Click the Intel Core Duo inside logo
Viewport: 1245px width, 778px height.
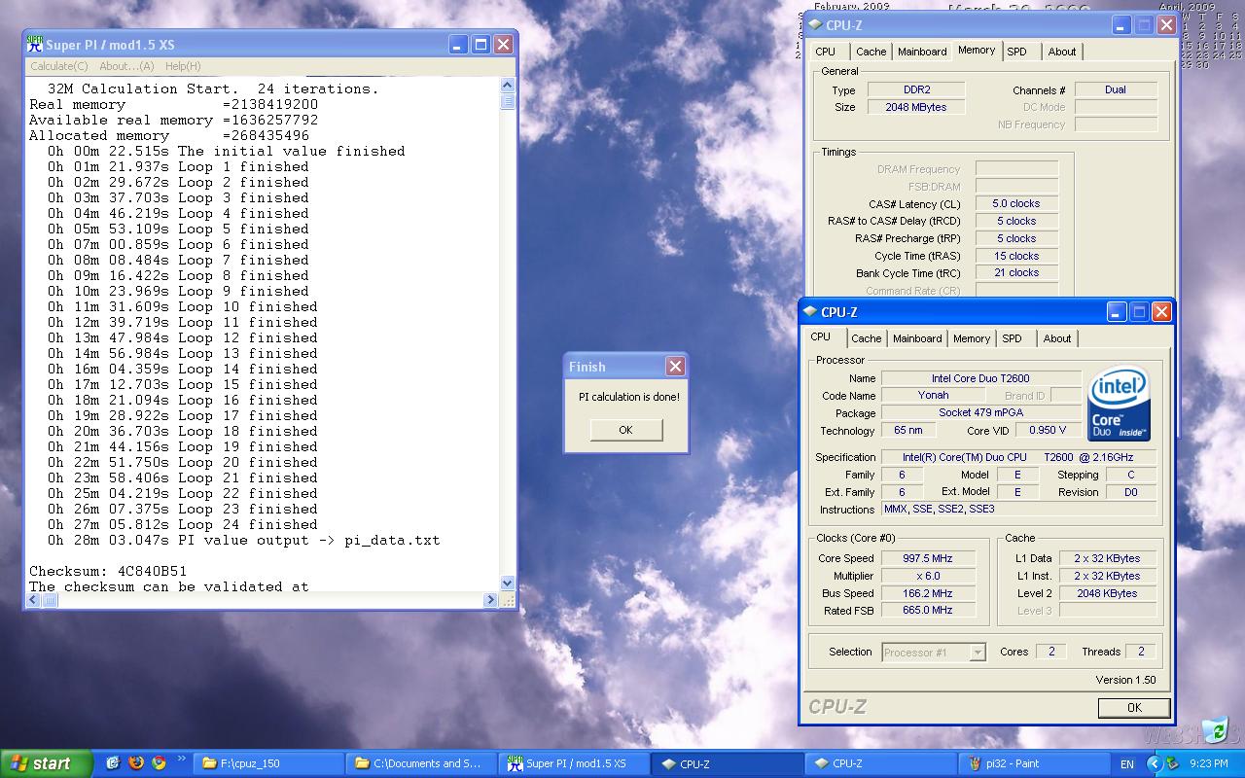click(1119, 404)
